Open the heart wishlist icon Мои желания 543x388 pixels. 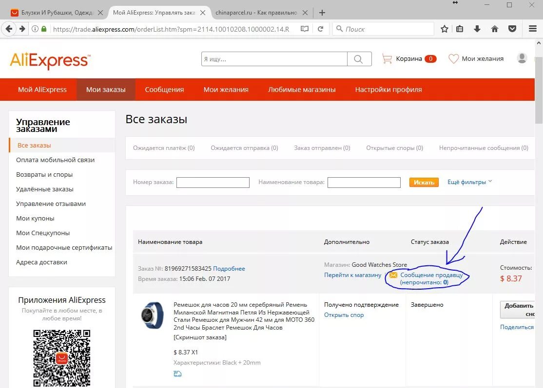(x=453, y=59)
